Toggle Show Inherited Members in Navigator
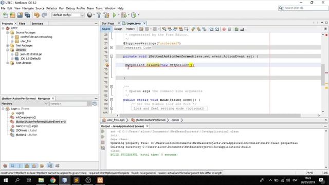The image size is (329, 185). (x=5, y=165)
